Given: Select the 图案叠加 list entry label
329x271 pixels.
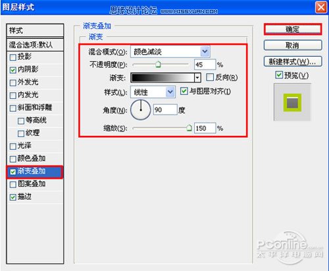Looking at the screenshot, I should point(32,184).
